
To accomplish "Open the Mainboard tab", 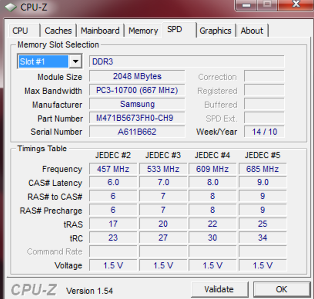I will (x=100, y=31).
